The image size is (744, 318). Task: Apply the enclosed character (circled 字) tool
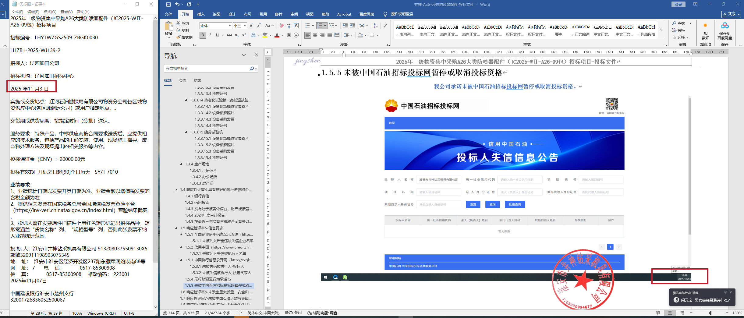coord(296,35)
